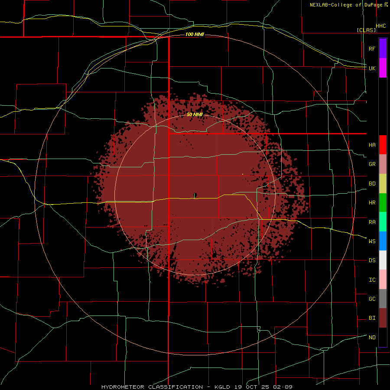Viewport: 390px width, 390px height.
Task: Click the Hydrometeor Classification KGLD timestamp caption
Action: coord(197,387)
